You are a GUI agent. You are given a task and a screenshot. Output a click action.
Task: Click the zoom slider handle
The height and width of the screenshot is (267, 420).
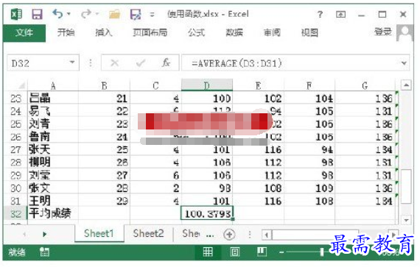coord(322,252)
